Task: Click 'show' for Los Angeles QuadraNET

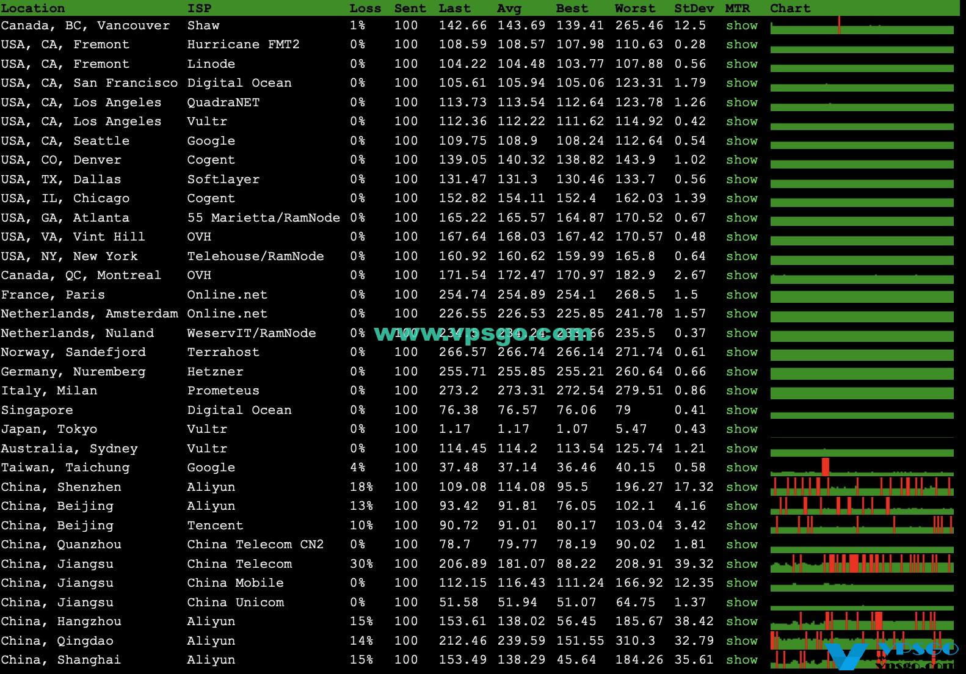Action: point(741,103)
